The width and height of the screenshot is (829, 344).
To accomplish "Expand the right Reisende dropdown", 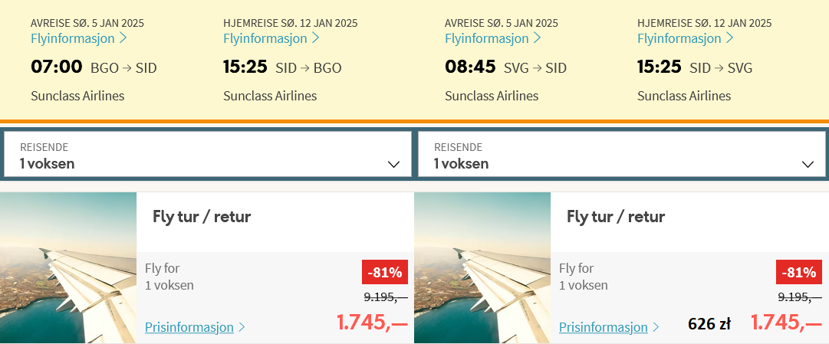I will 622,154.
